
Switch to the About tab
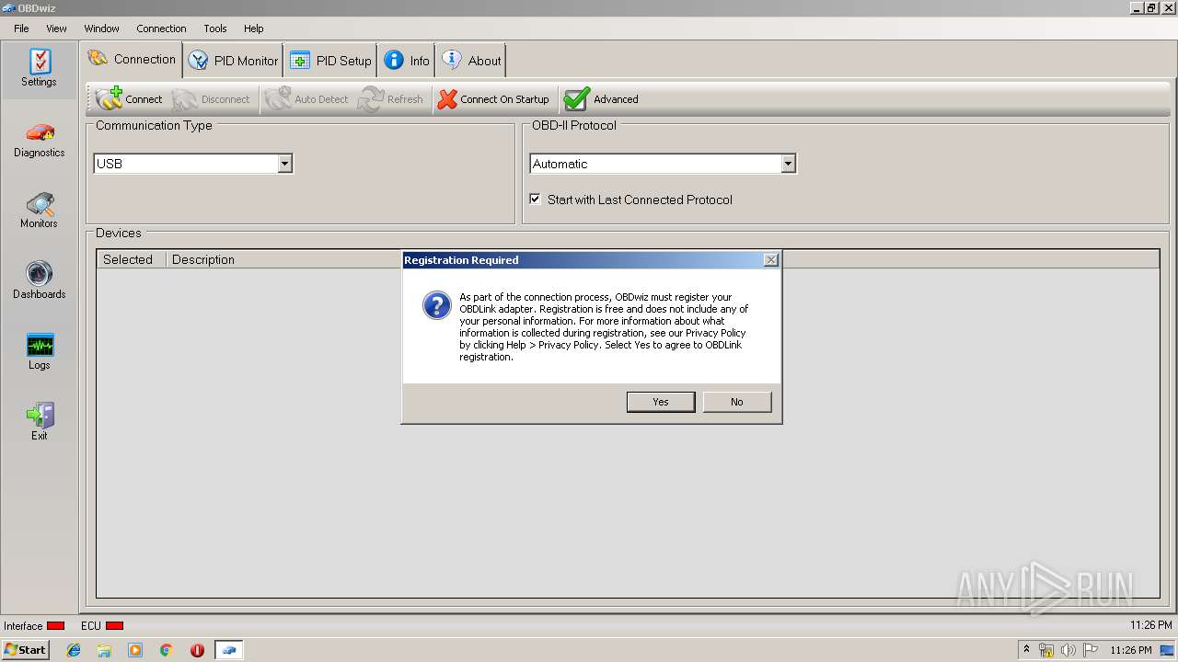471,61
